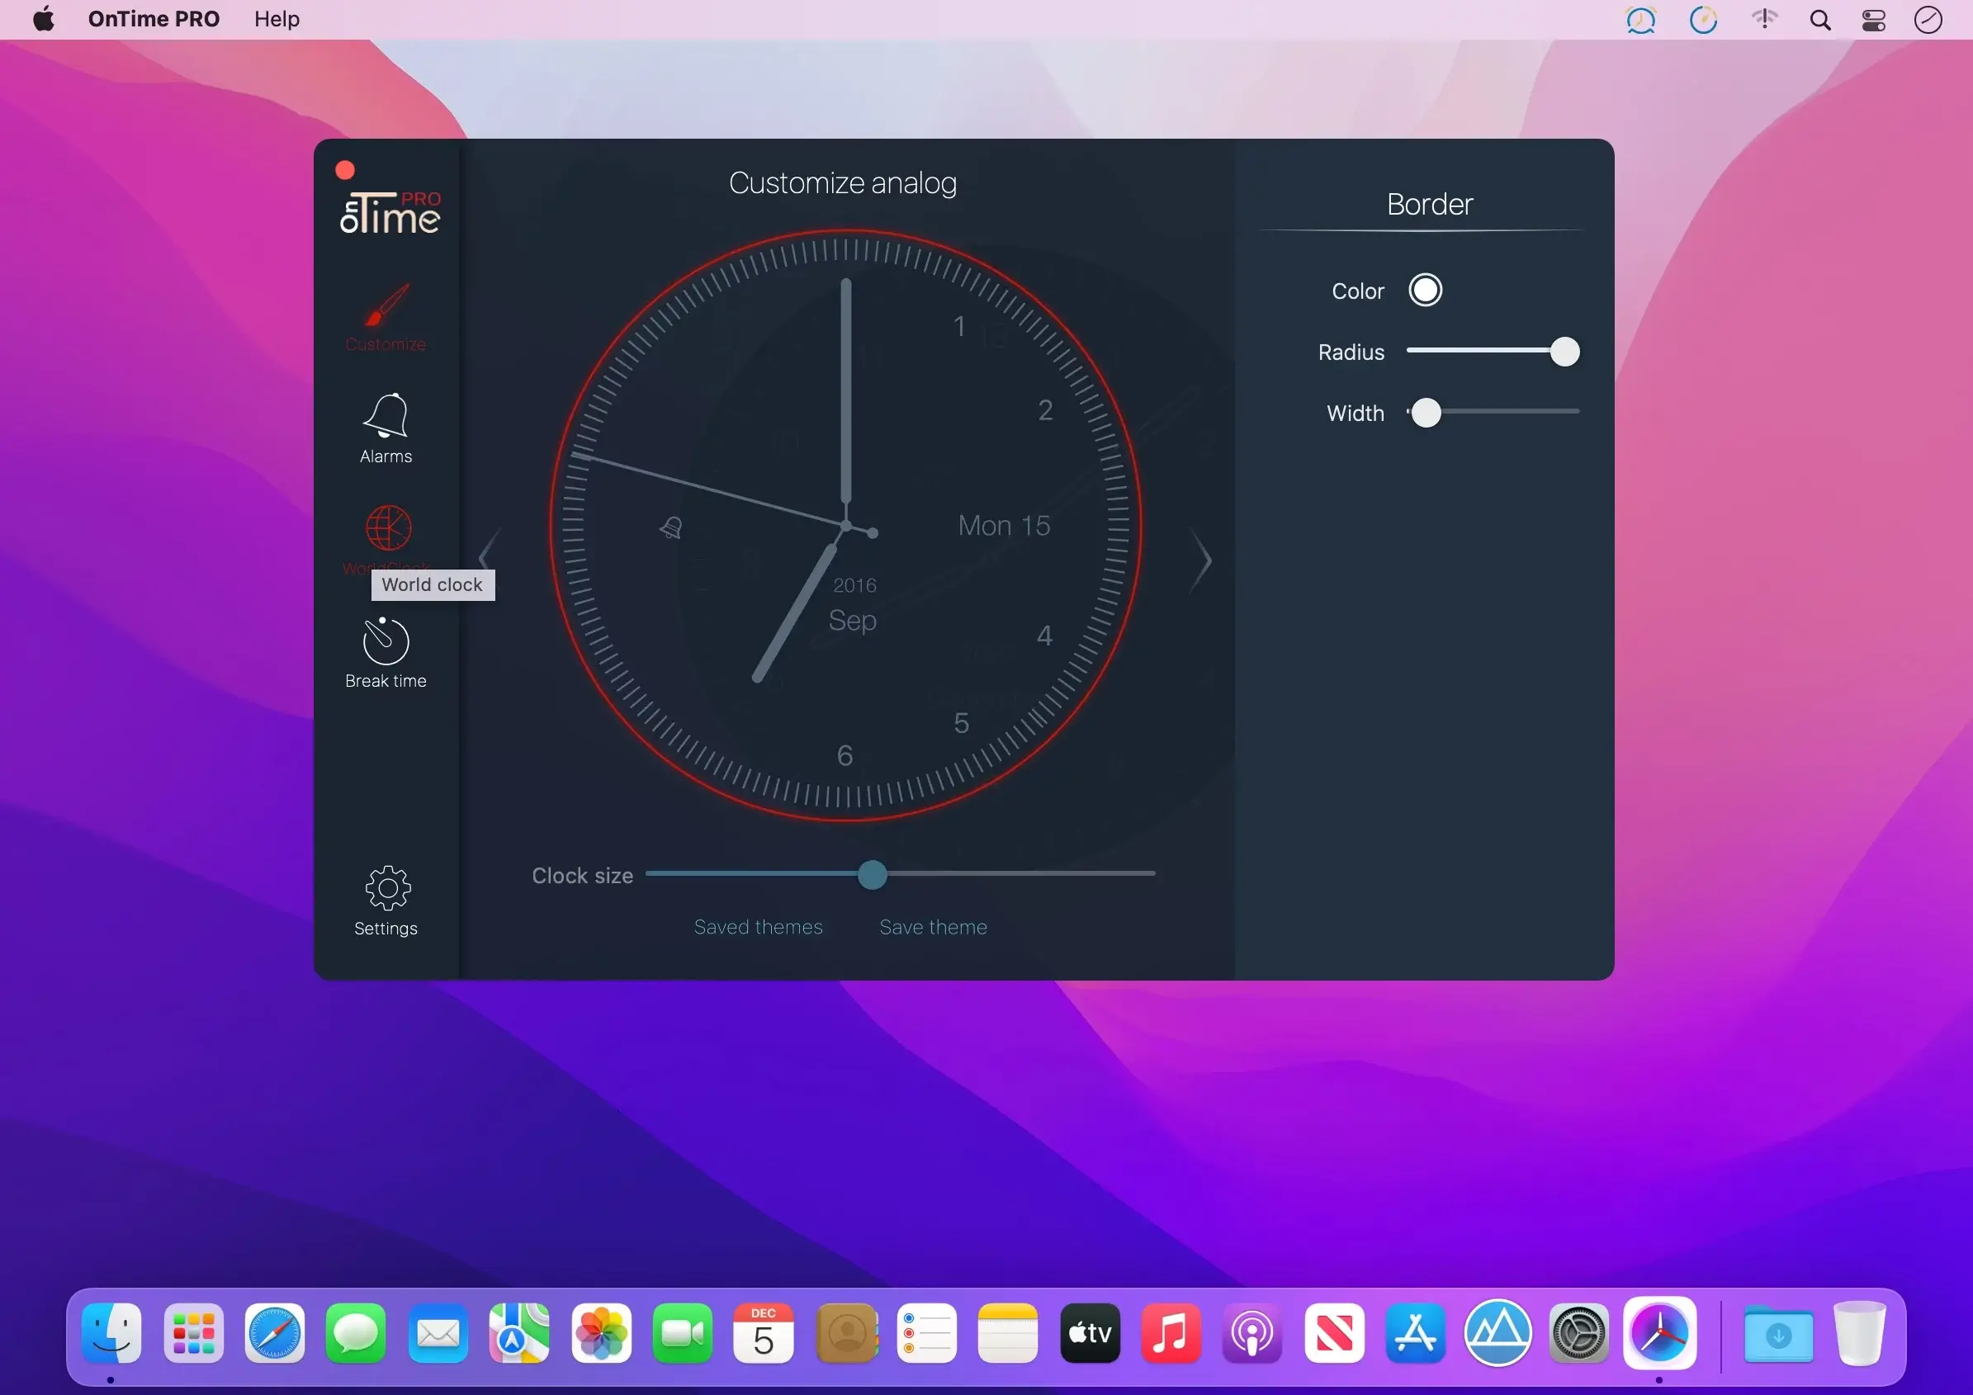Open Calendar from the Dock
Screen dimensions: 1973x1395
tap(763, 1333)
